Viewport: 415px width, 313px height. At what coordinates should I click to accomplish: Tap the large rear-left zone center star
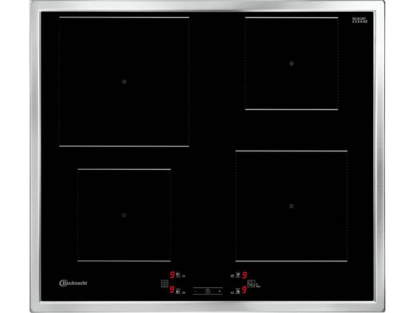[124, 82]
